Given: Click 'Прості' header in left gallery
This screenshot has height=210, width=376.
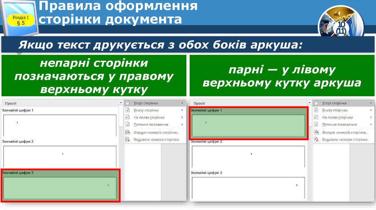Looking at the screenshot, I should [11, 103].
